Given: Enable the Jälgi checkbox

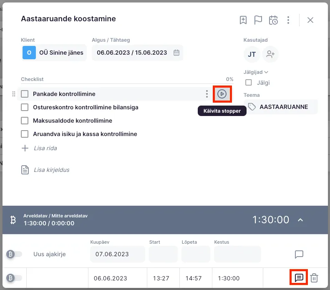Looking at the screenshot, I should click(x=249, y=83).
